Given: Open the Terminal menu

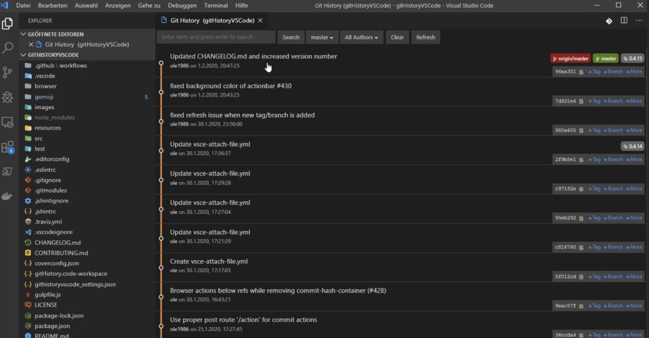Looking at the screenshot, I should click(216, 5).
